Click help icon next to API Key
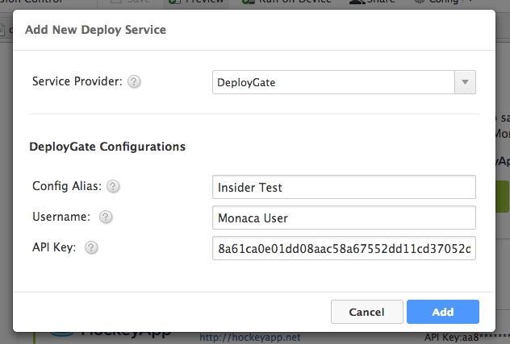 (91, 247)
